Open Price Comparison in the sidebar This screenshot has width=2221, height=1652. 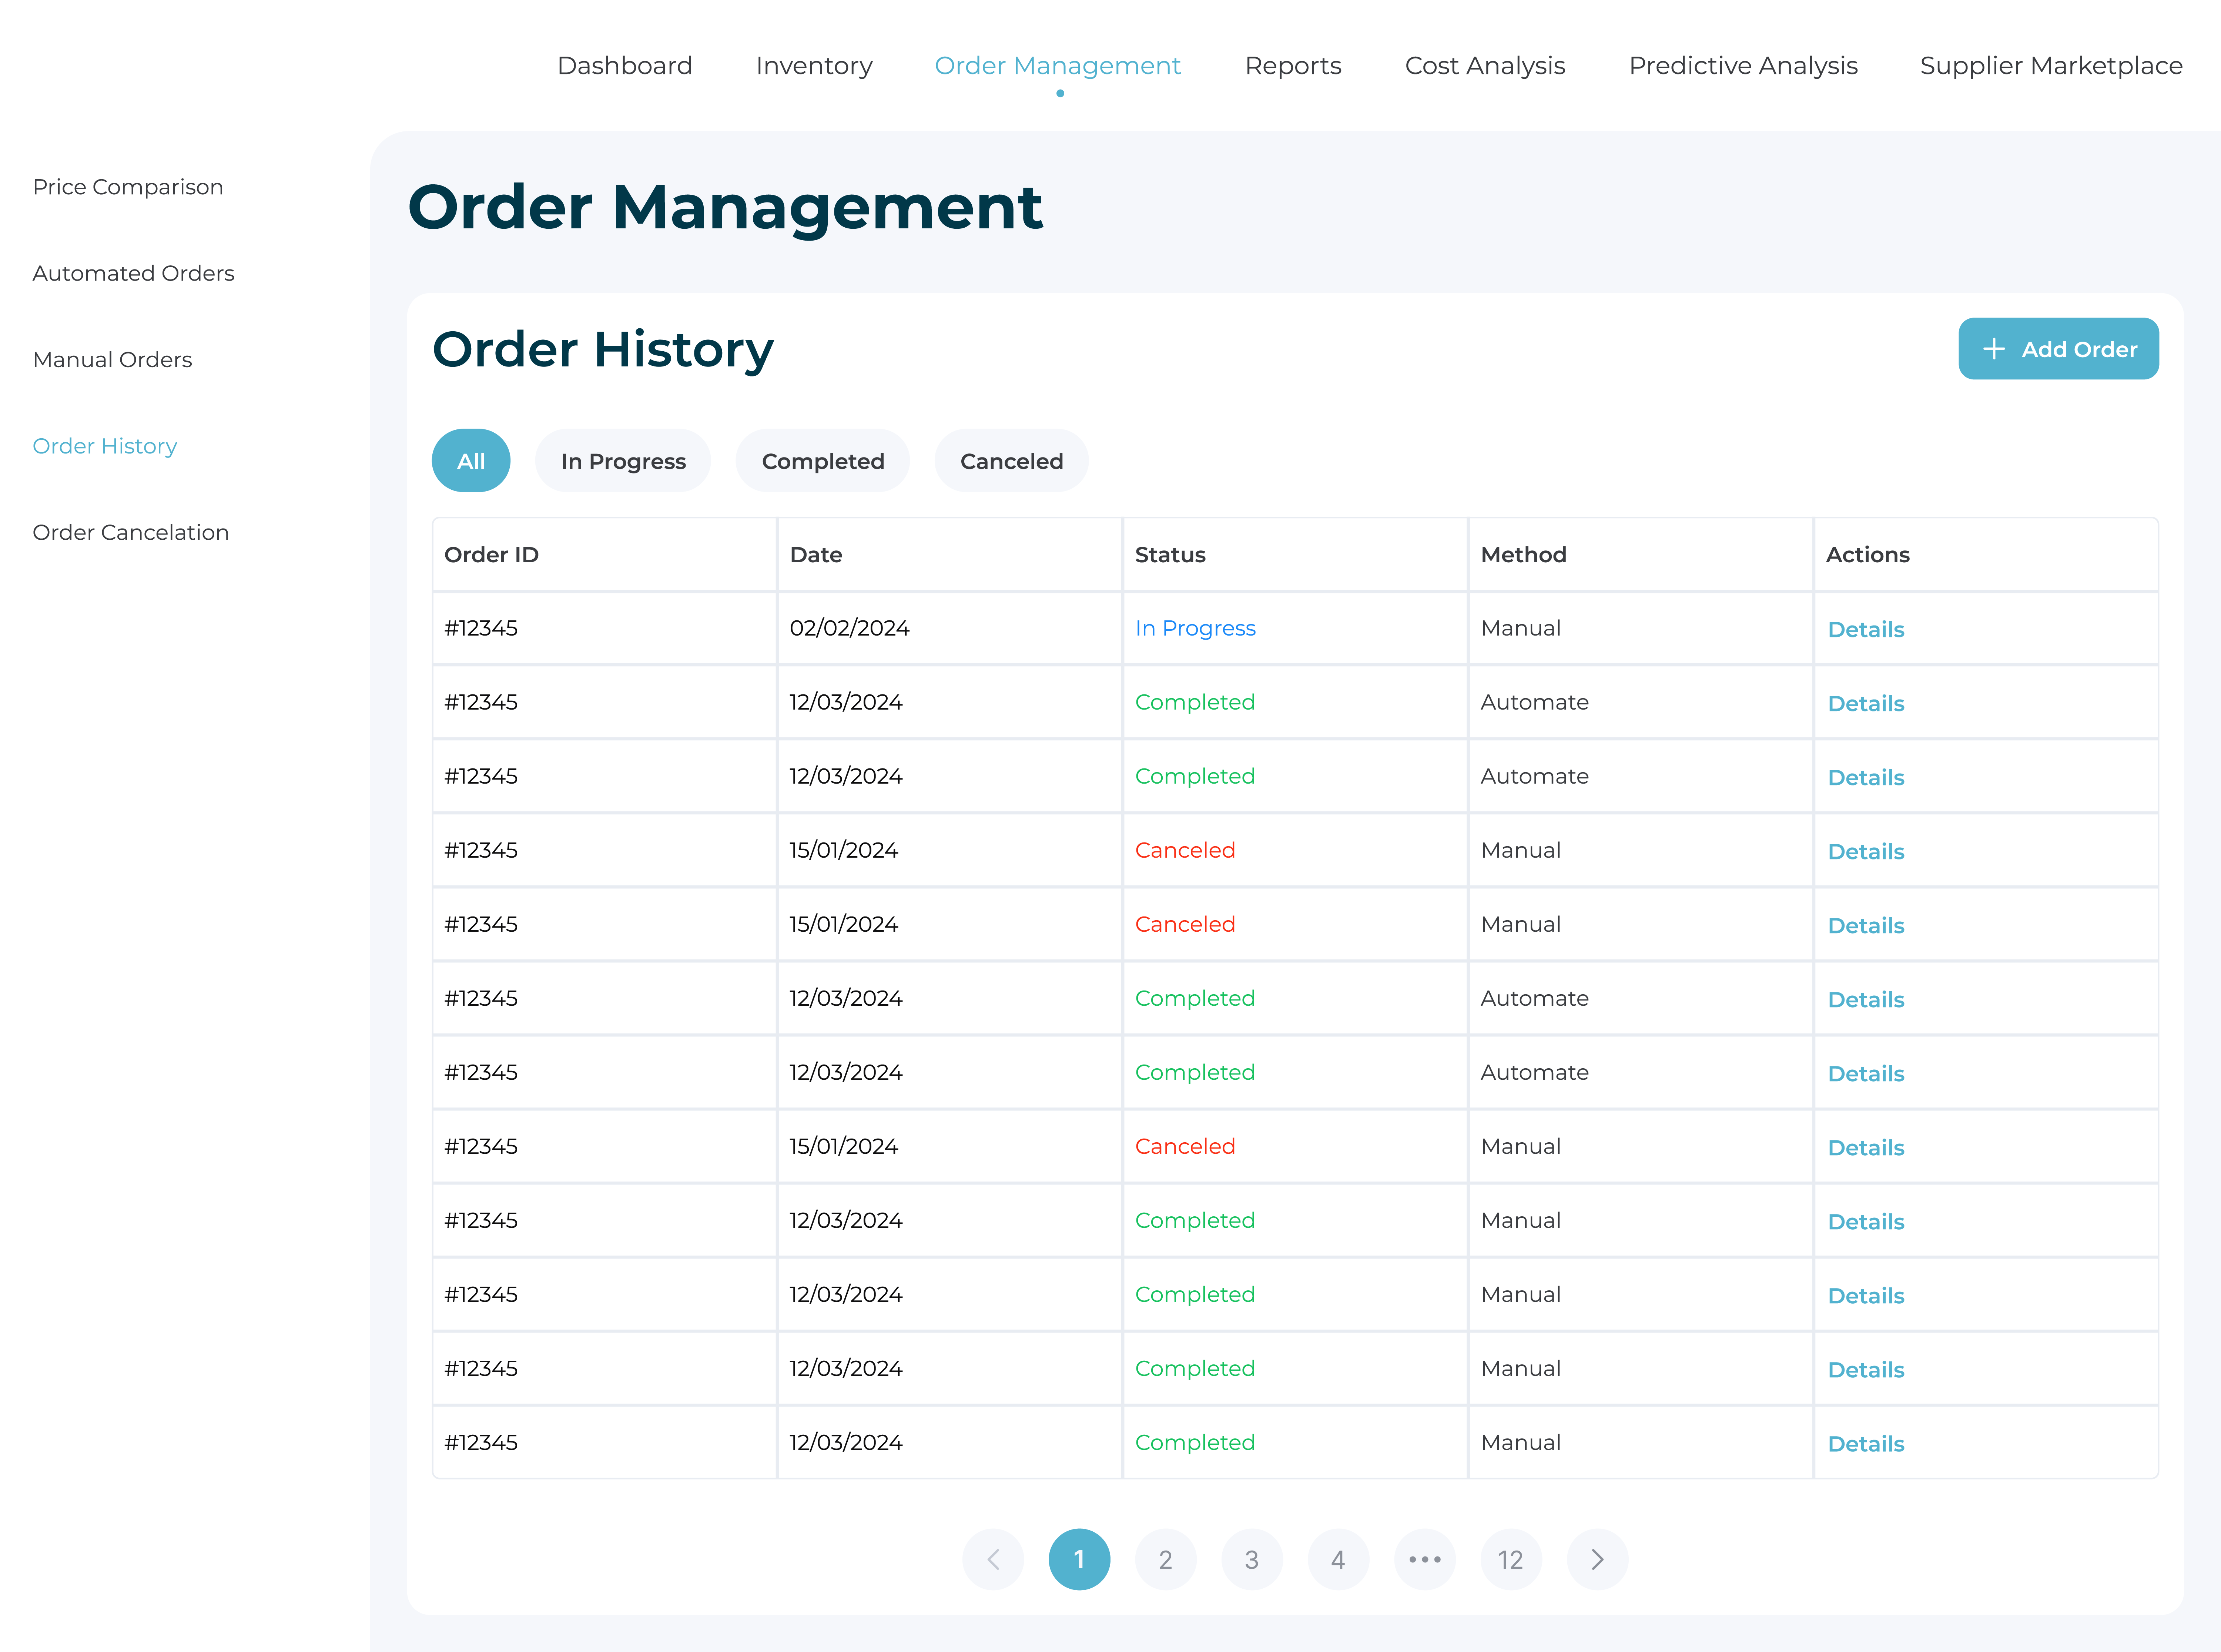(128, 187)
